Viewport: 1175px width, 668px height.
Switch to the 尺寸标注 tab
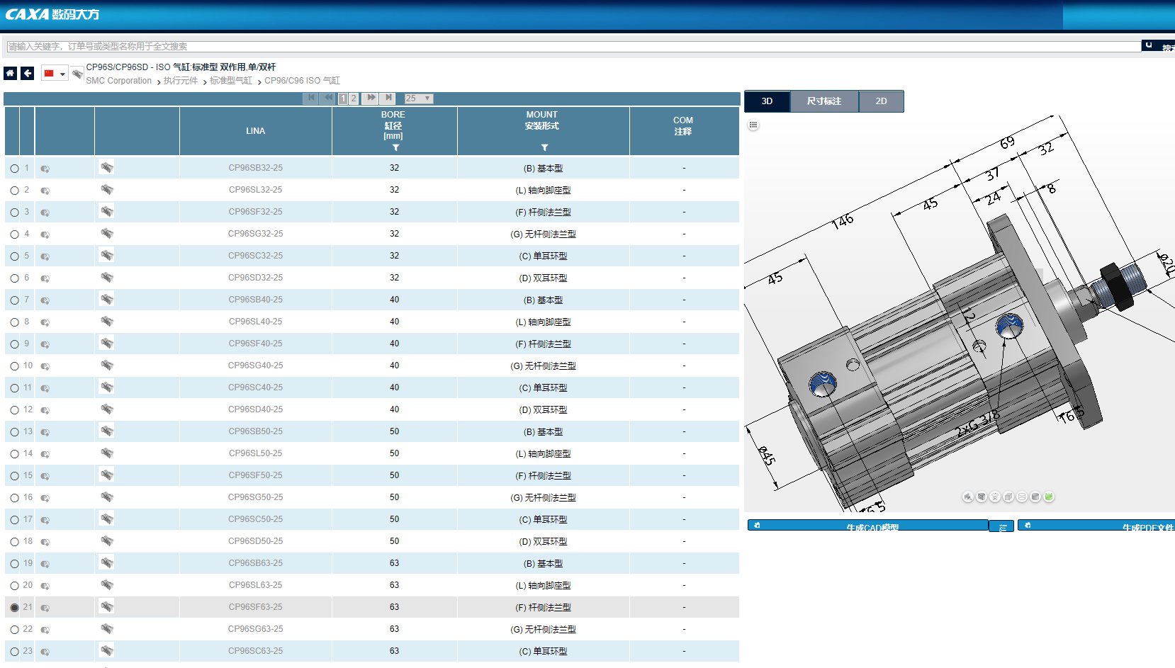click(823, 101)
